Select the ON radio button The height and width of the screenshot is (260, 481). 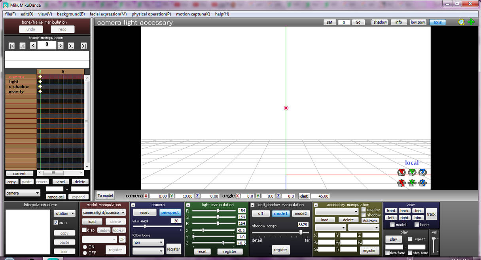[85, 247]
